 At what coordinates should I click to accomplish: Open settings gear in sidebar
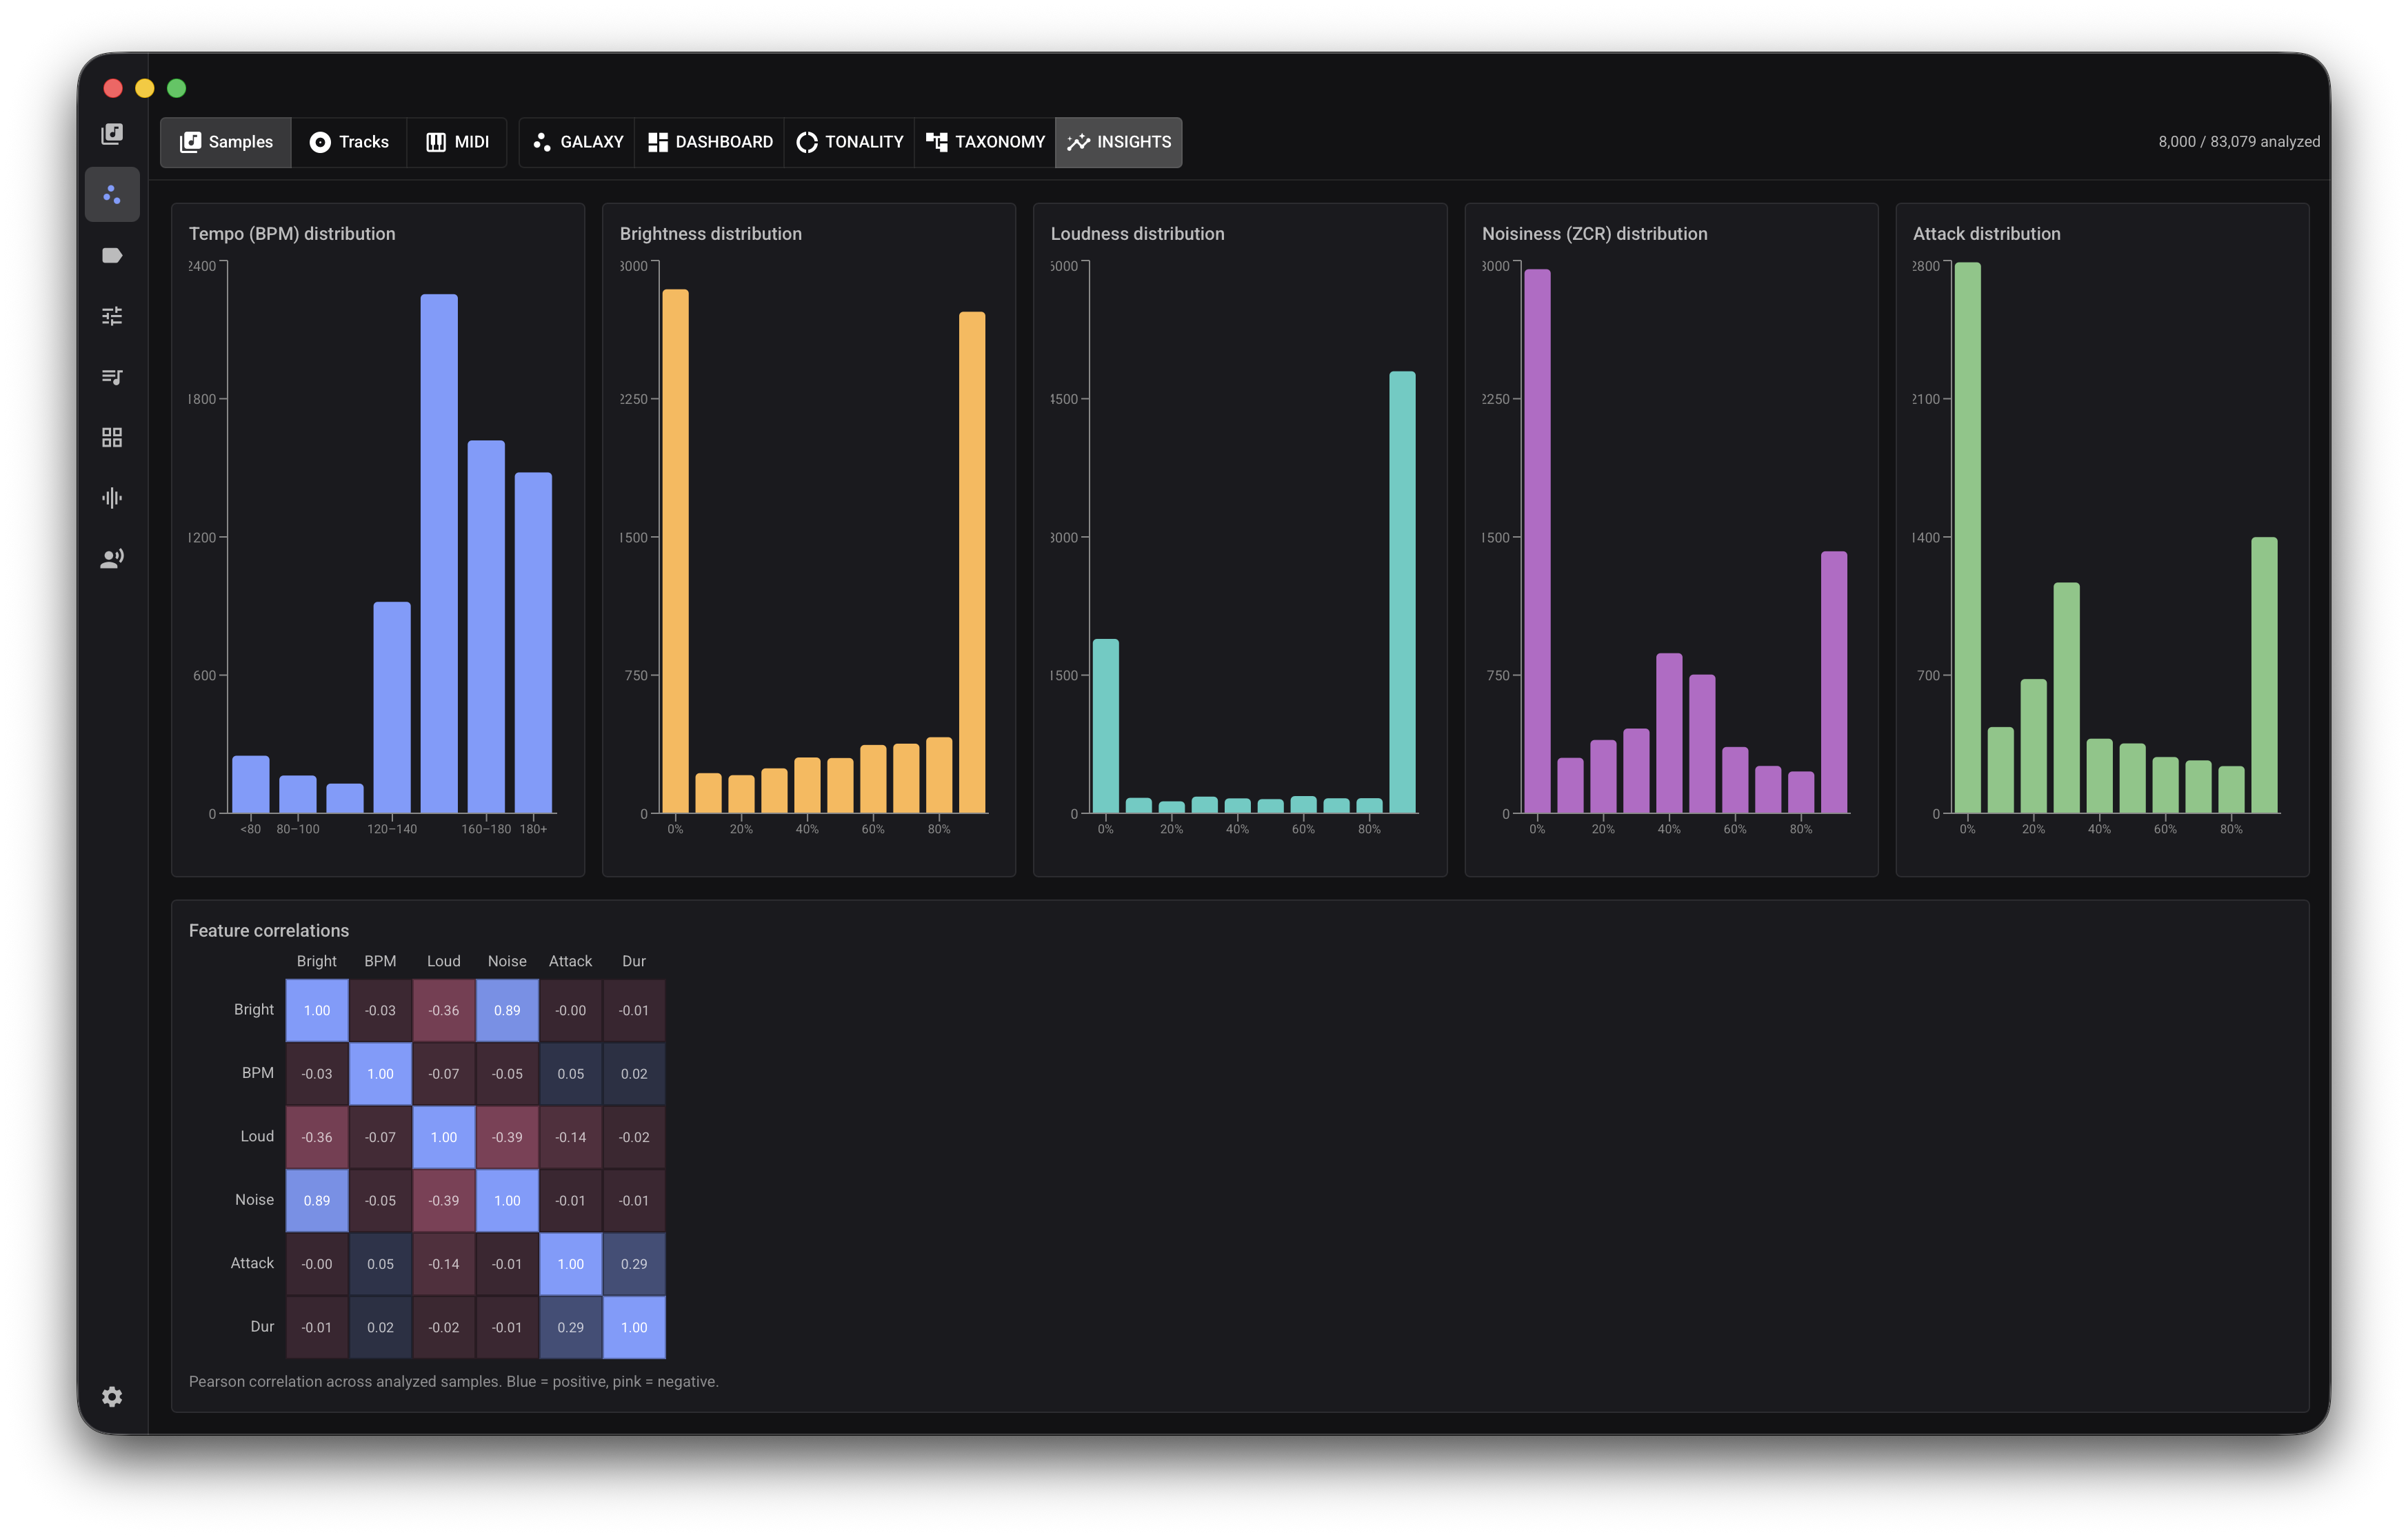coord(112,1396)
